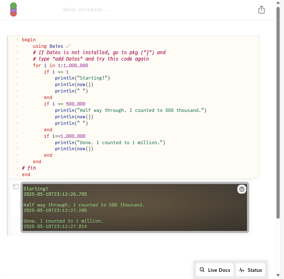Place cursor on the # fin comment
Image resolution: width=284 pixels, height=279 pixels.
tap(29, 168)
